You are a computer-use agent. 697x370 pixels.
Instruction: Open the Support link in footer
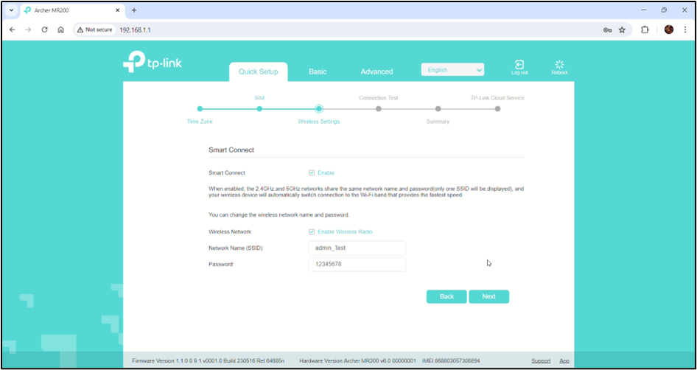[x=541, y=360]
